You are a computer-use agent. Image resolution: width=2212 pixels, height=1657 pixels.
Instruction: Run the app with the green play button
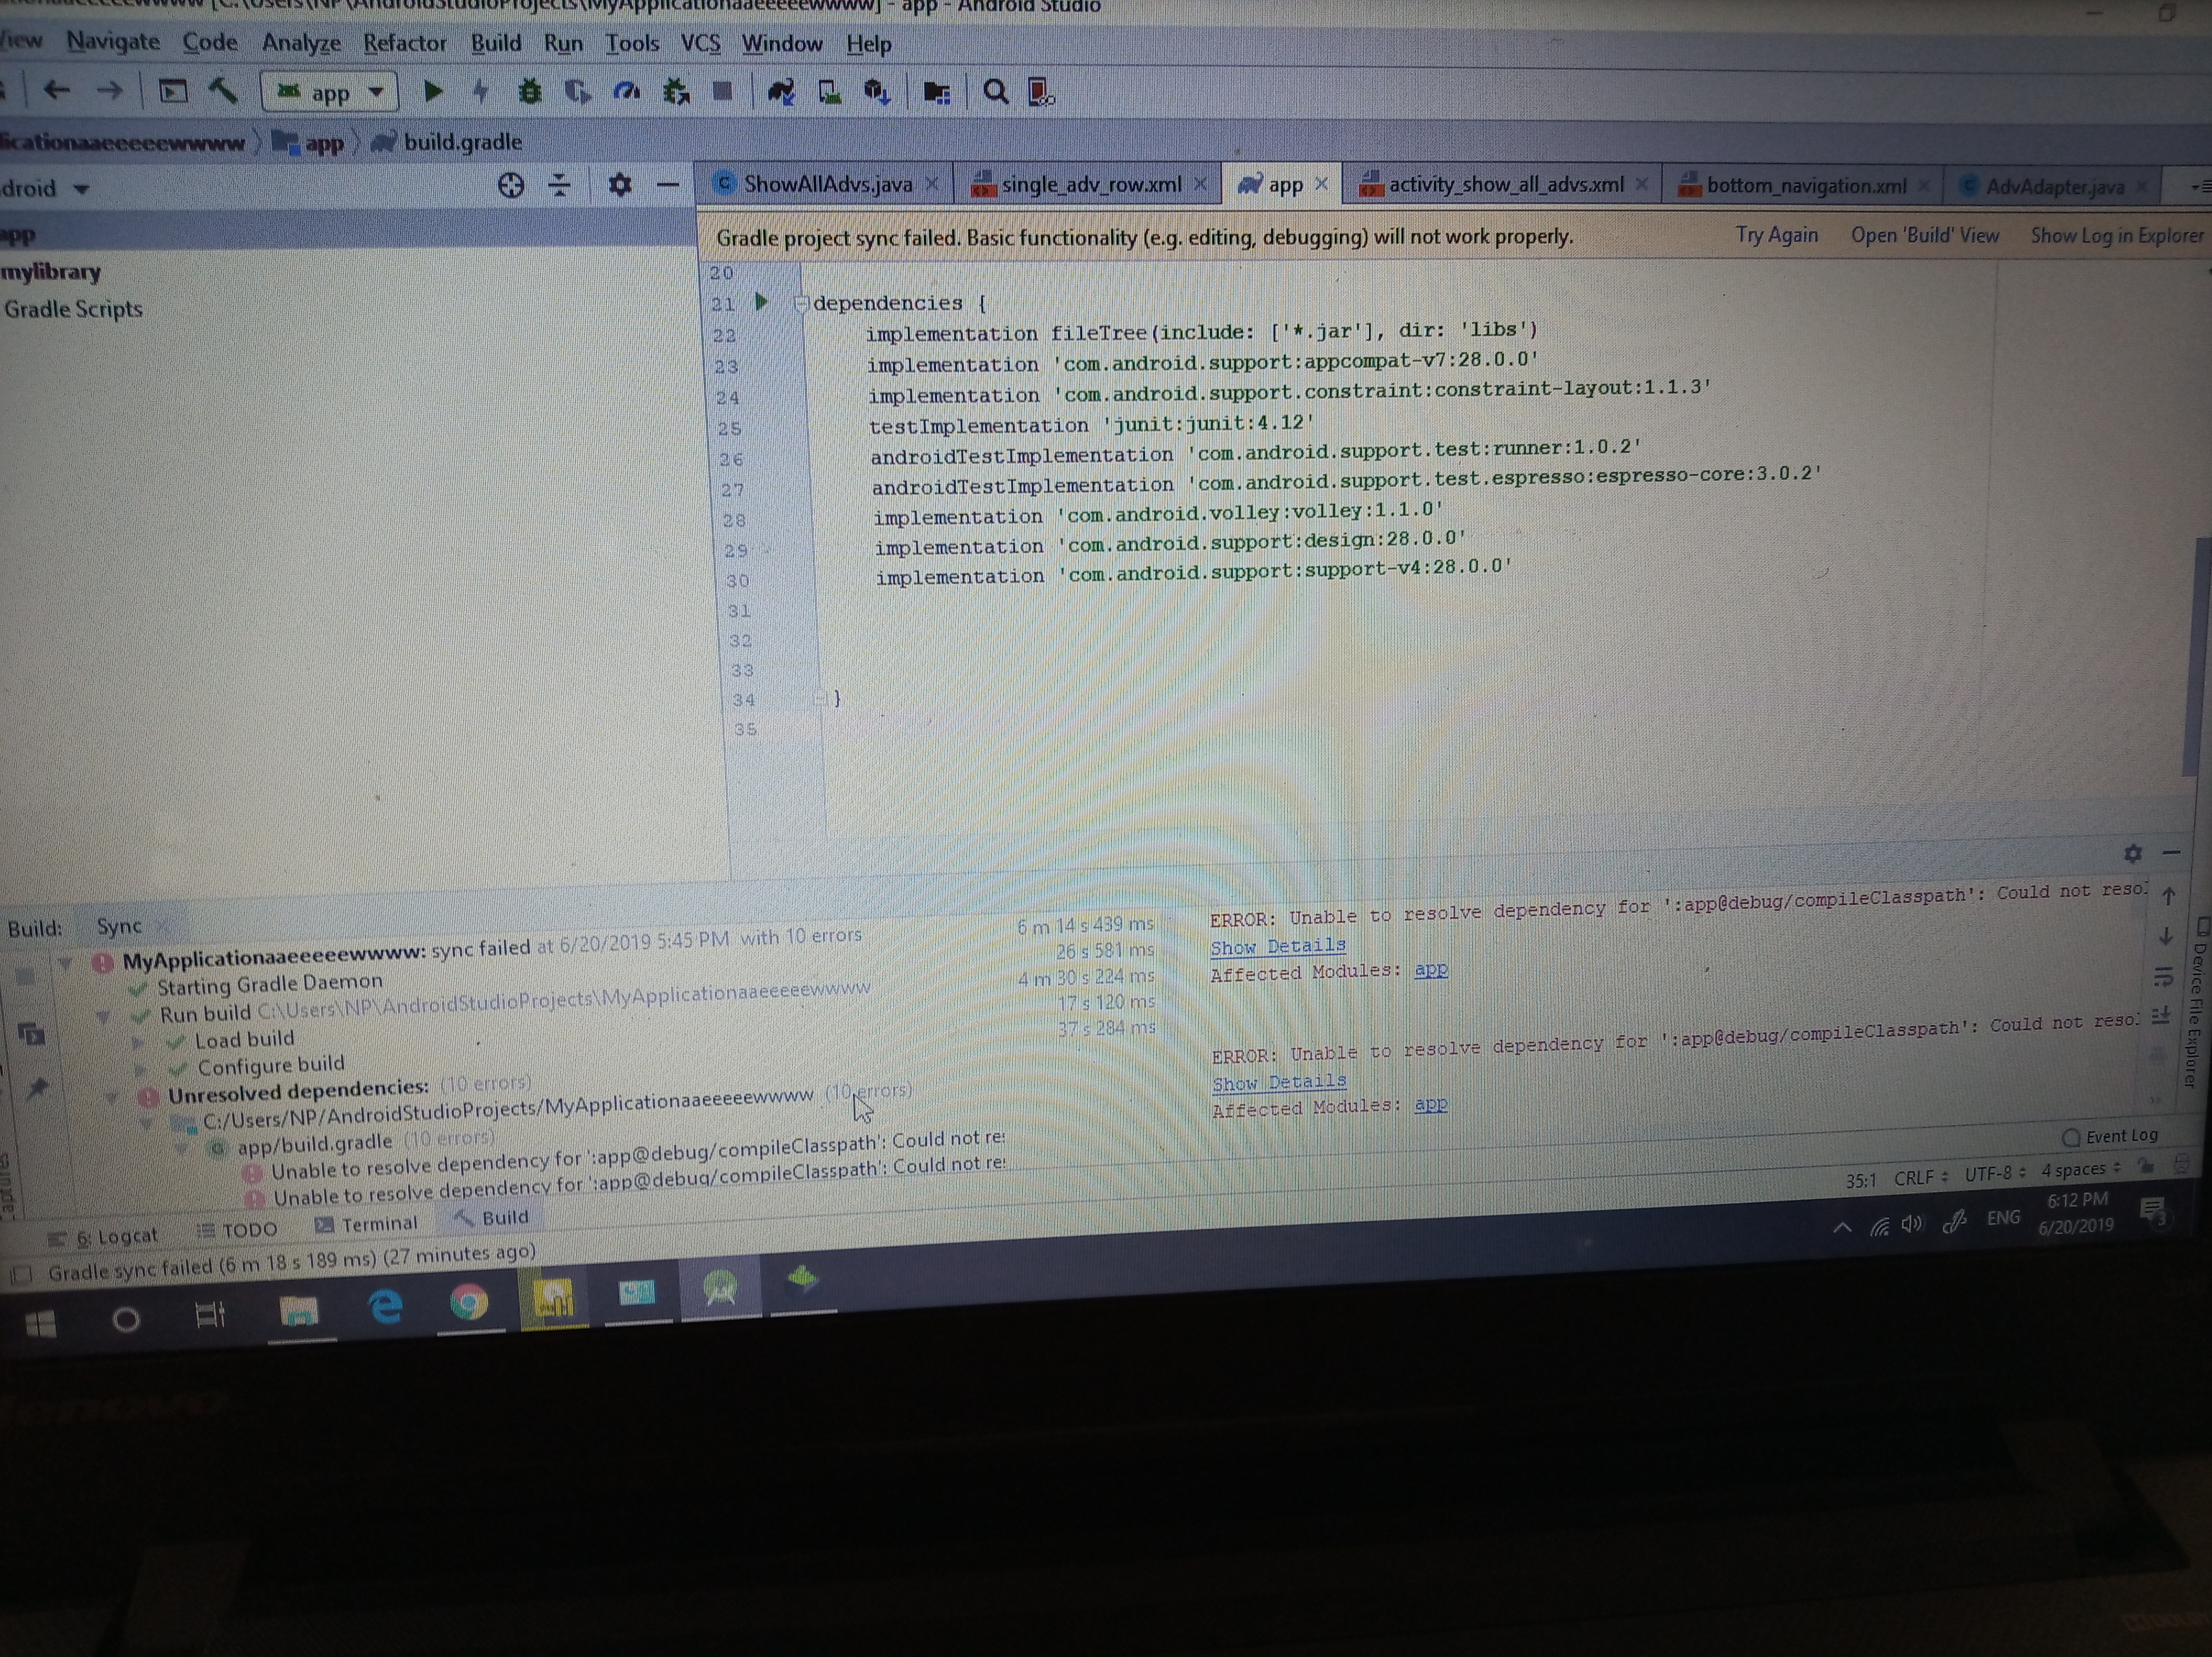click(433, 91)
